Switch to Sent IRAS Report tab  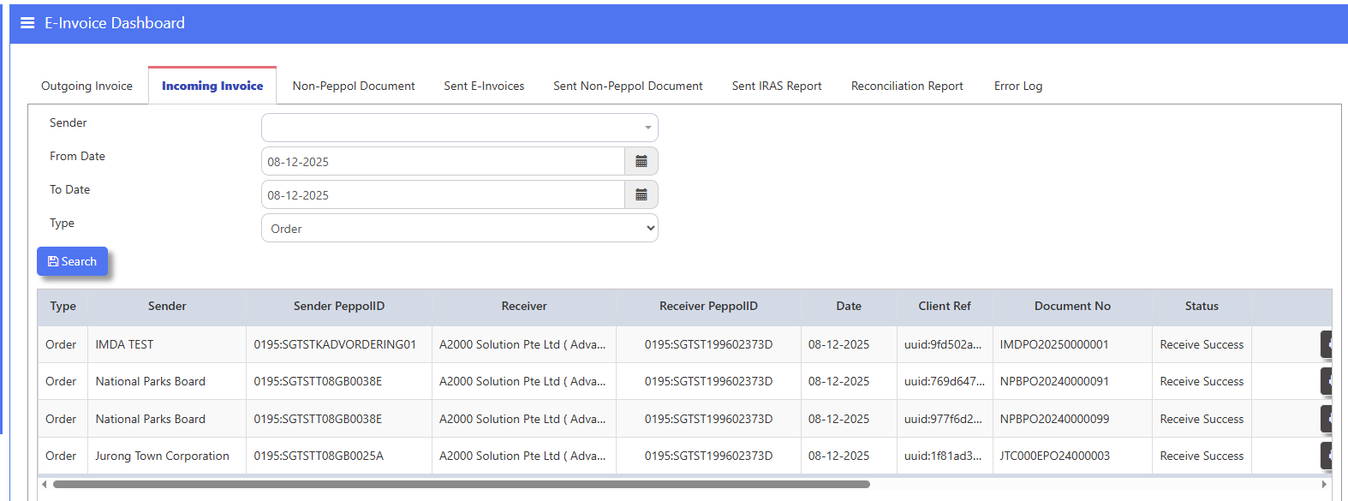coord(777,86)
